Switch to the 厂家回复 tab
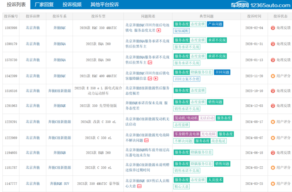 [x=44, y=4]
